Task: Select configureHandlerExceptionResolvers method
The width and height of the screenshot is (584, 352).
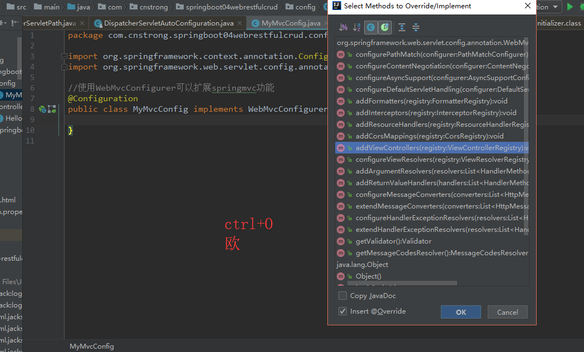Action: [x=432, y=217]
